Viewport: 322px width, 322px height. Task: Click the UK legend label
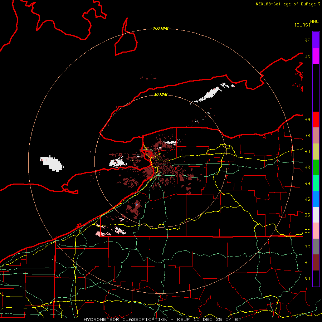(307, 56)
